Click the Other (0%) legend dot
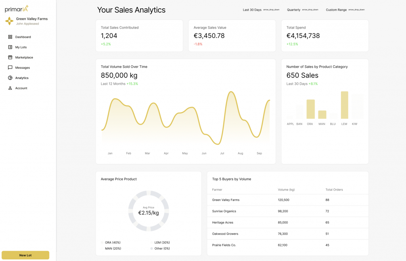The width and height of the screenshot is (406, 261). tap(151, 249)
